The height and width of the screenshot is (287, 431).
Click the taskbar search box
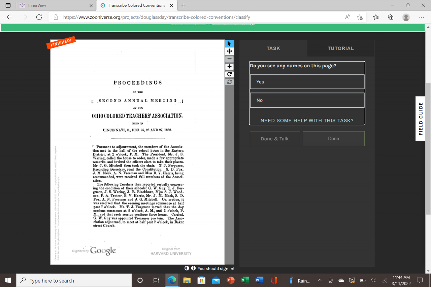(x=74, y=280)
